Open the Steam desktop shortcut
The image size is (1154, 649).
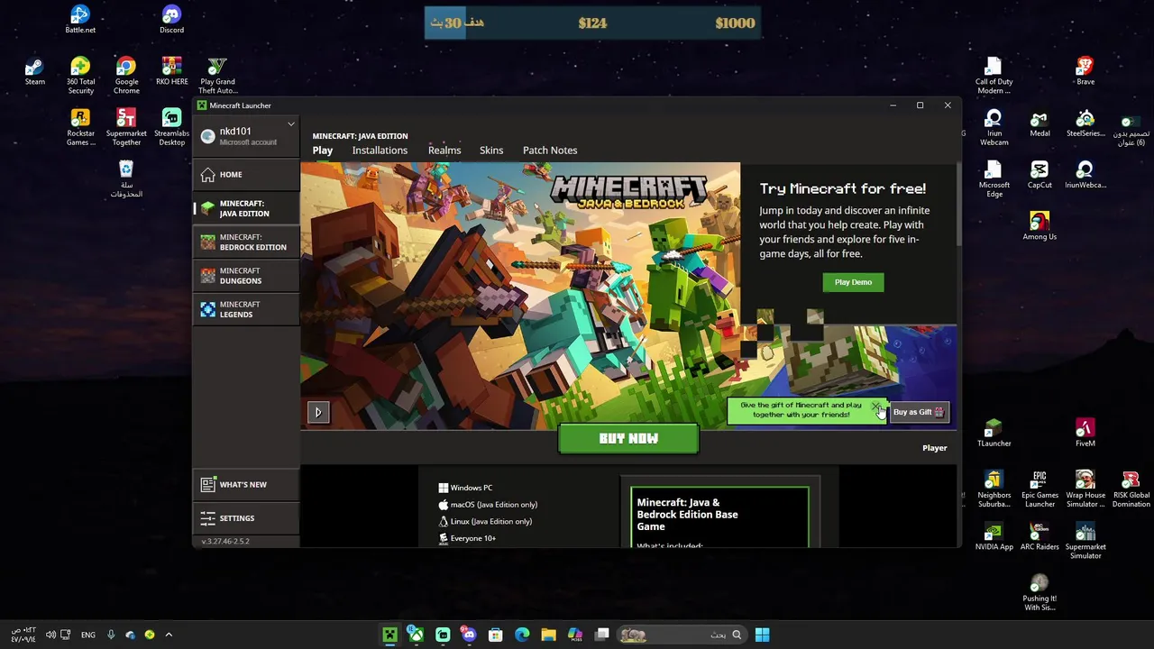coord(34,71)
